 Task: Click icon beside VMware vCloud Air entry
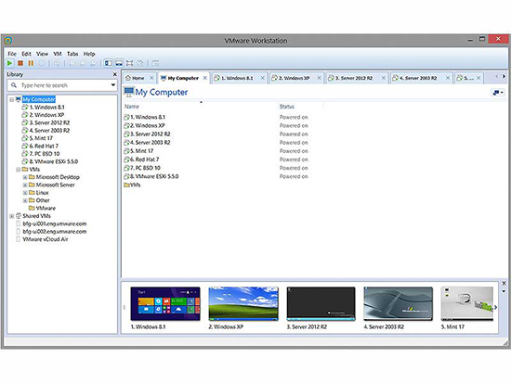19,239
